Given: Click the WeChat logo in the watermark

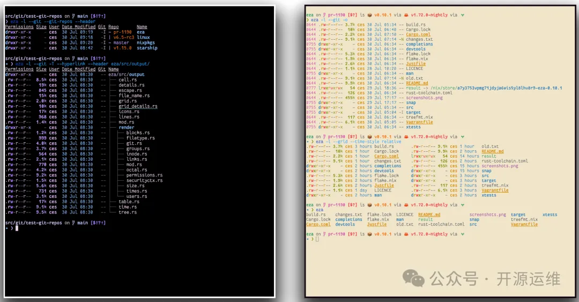Looking at the screenshot, I should (x=414, y=278).
